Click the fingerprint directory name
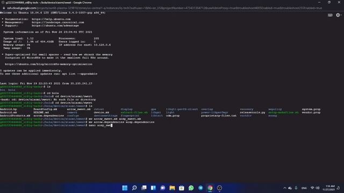The width and height of the screenshot is (344, 193). click(130, 116)
